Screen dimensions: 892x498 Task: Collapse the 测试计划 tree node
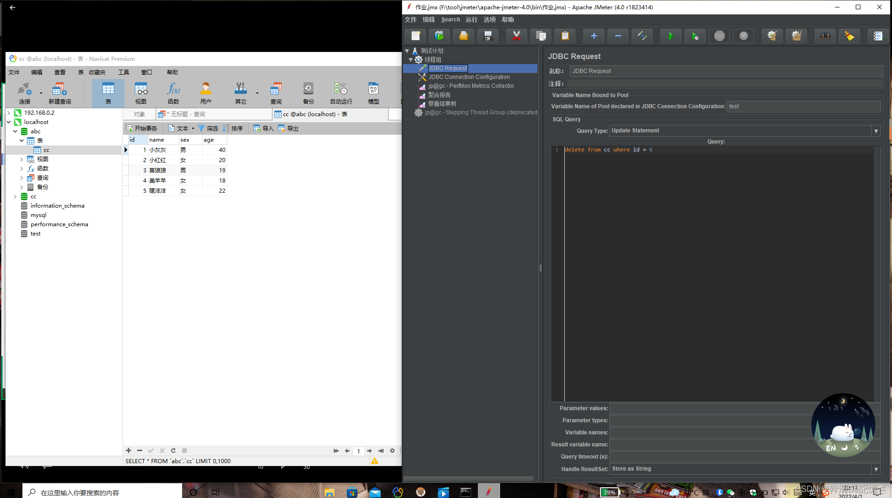click(407, 51)
